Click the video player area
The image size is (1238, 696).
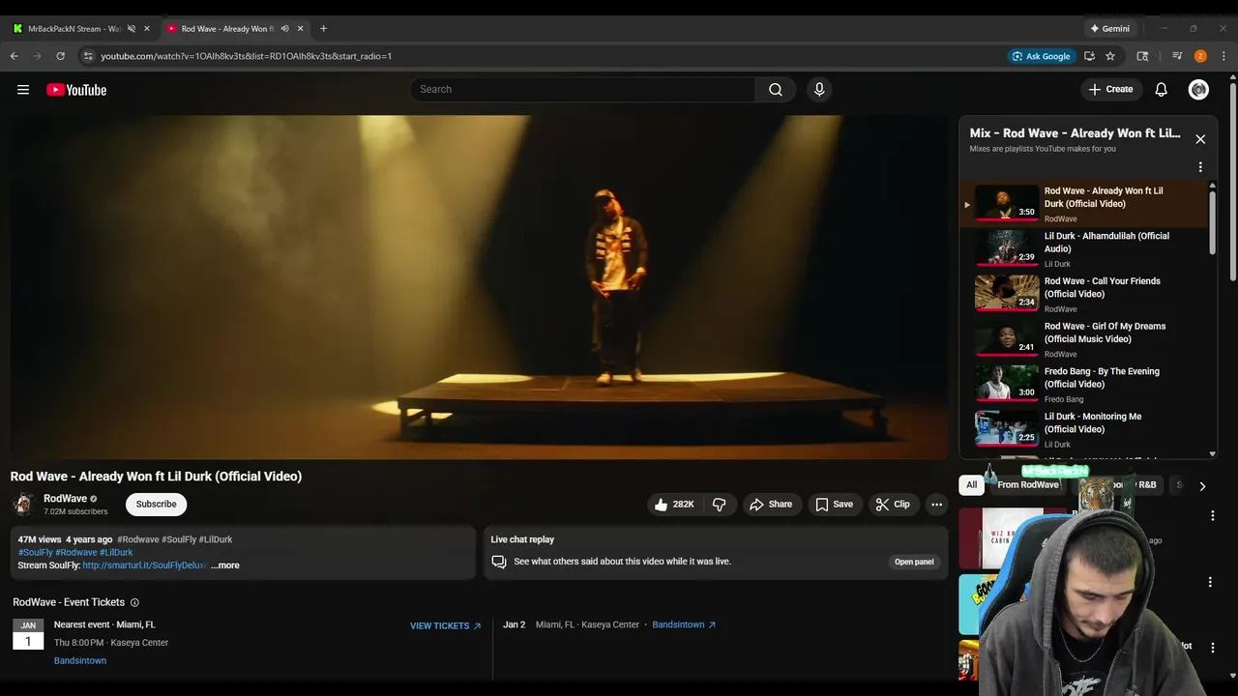[x=480, y=287]
